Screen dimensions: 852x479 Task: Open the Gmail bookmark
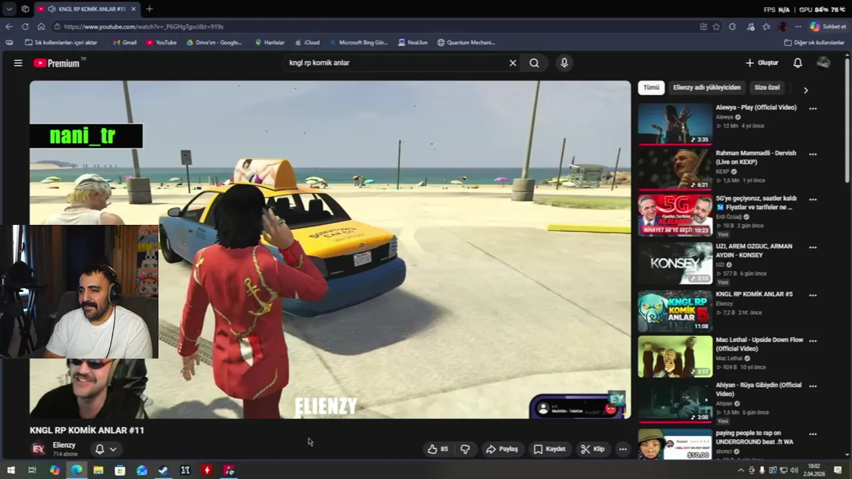pos(124,43)
